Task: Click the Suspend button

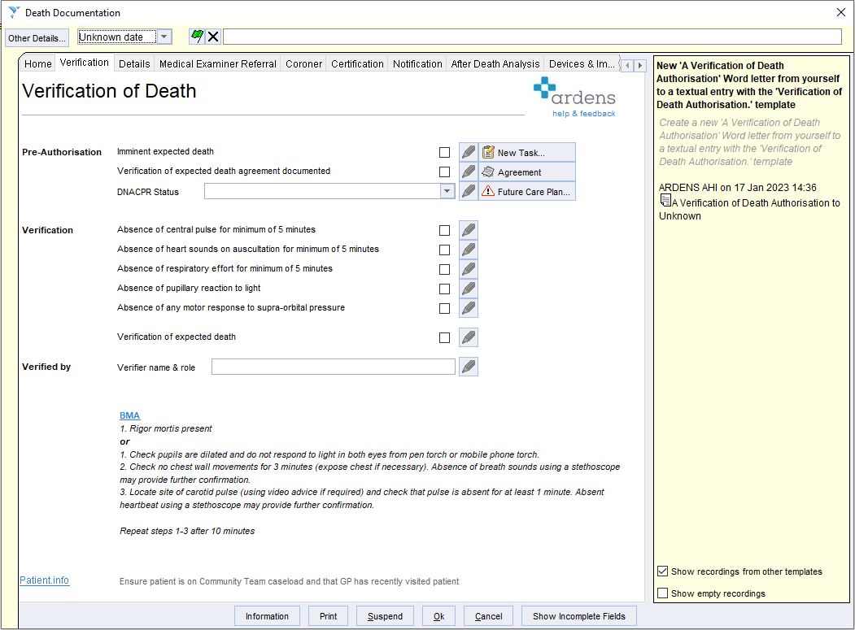Action: [385, 616]
